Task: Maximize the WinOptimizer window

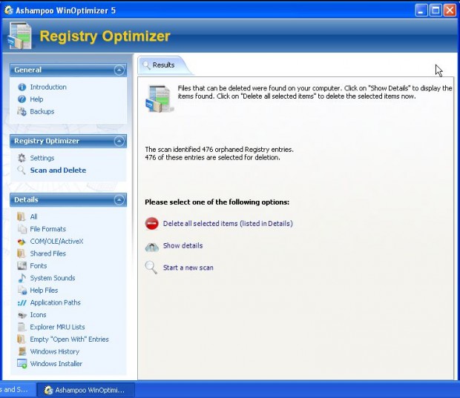Action: 436,10
